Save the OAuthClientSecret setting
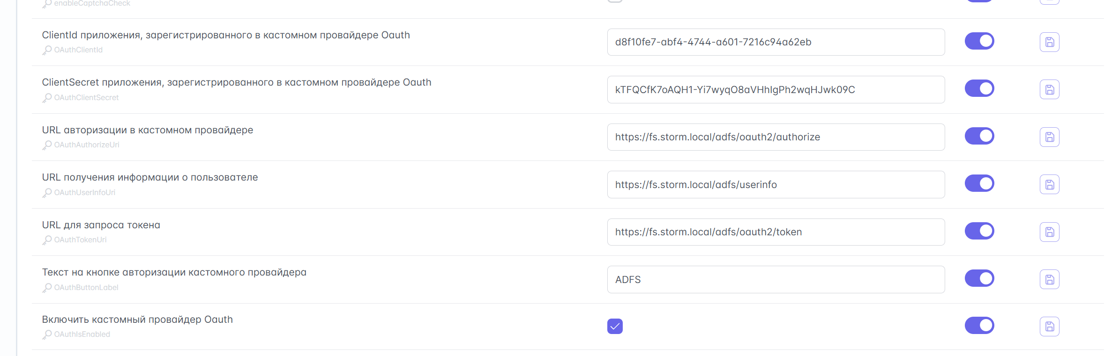This screenshot has width=1119, height=356. pos(1049,89)
